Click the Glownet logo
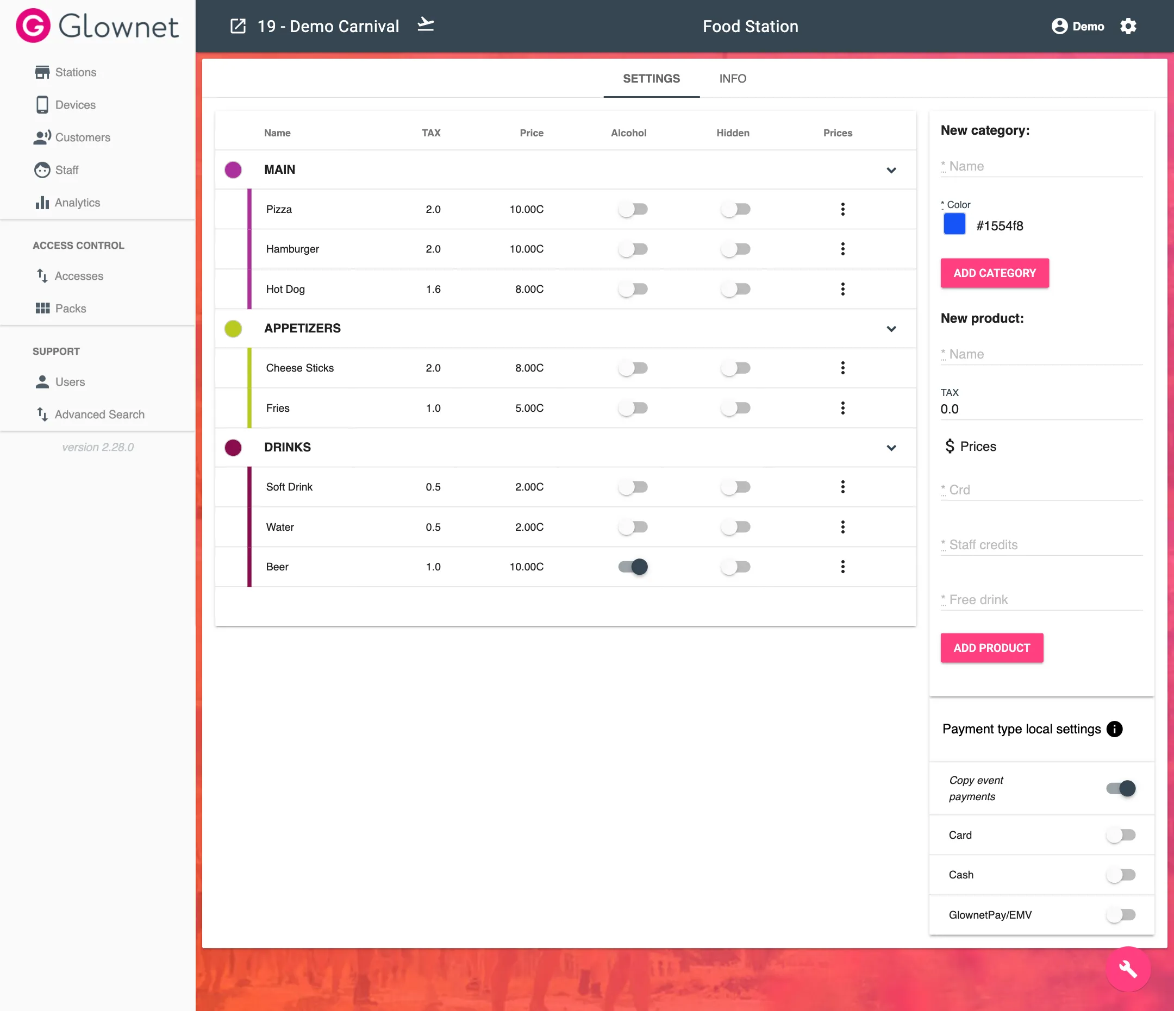The height and width of the screenshot is (1011, 1174). (97, 26)
